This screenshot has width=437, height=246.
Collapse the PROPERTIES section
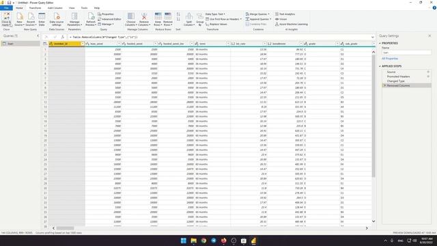tap(380, 43)
